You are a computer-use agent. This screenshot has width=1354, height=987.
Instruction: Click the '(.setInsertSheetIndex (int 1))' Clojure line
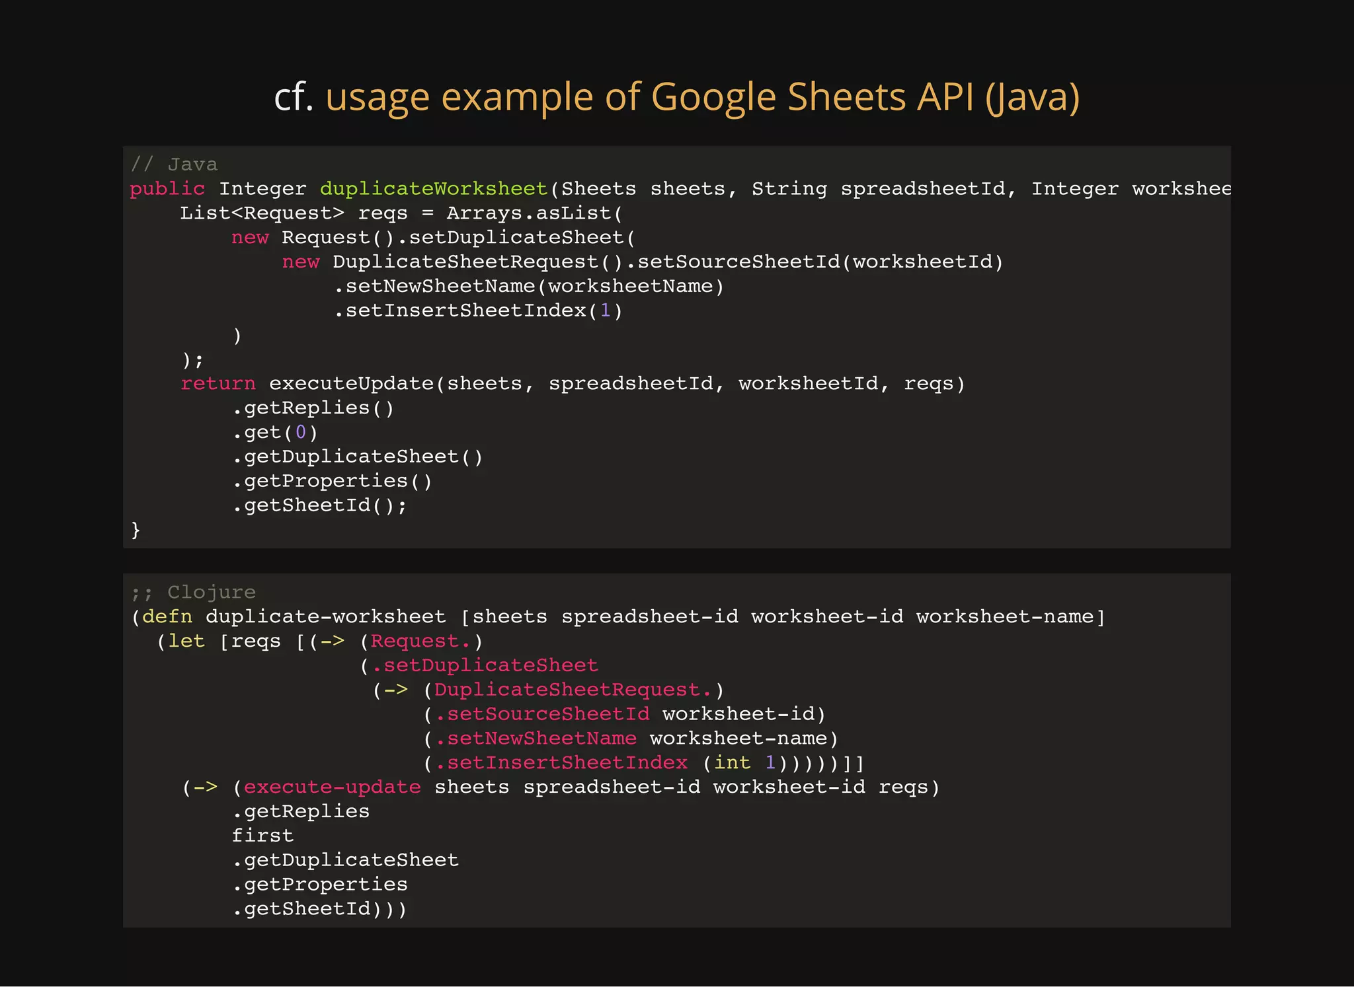coord(644,764)
